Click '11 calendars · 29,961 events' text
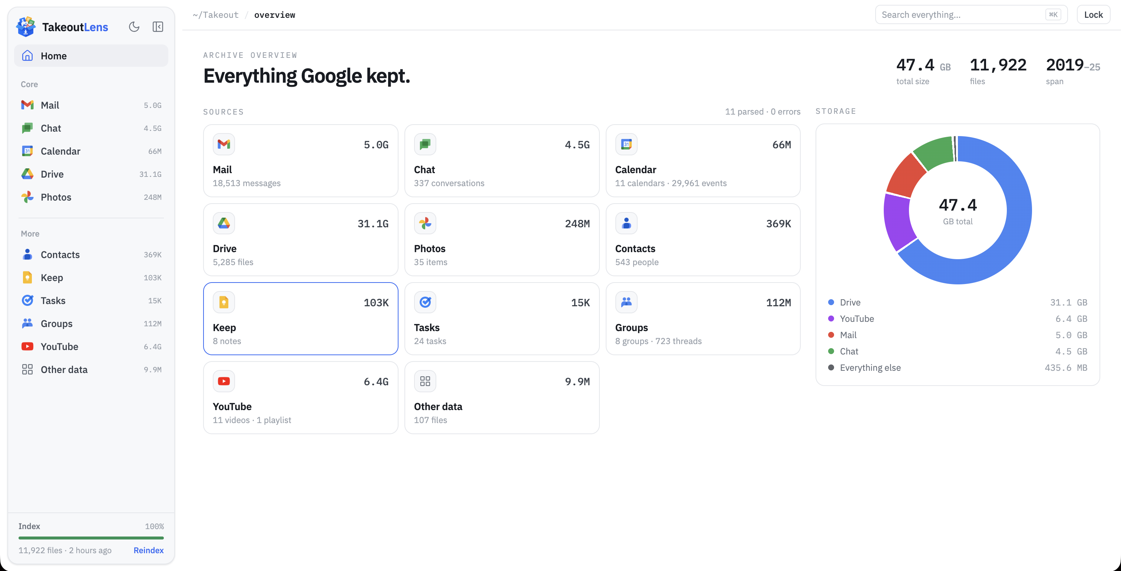The height and width of the screenshot is (571, 1121). point(671,183)
